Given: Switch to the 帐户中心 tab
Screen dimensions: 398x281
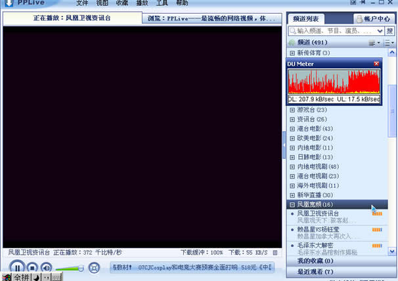Looking at the screenshot, I should [374, 19].
